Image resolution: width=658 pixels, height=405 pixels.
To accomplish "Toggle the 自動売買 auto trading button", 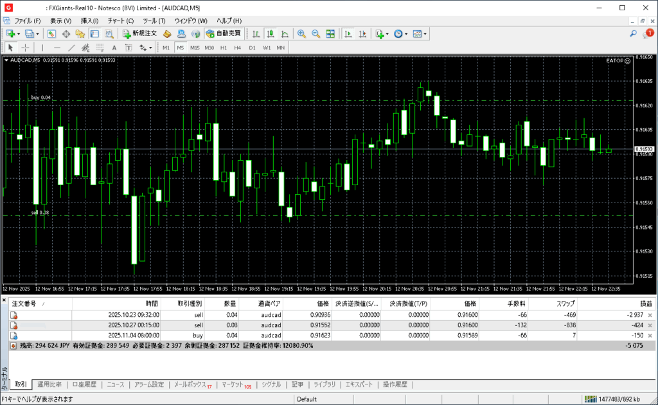I will tap(223, 33).
